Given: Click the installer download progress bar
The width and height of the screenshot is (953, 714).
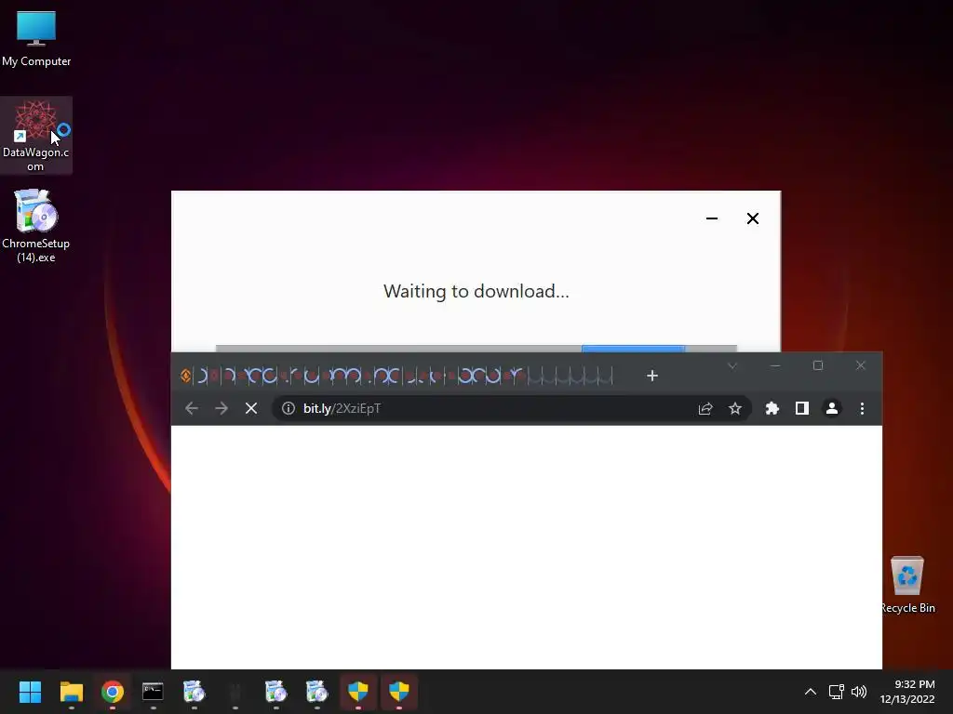Looking at the screenshot, I should pos(476,349).
